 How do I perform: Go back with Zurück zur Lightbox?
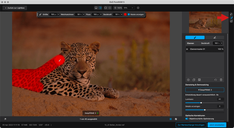(15, 8)
